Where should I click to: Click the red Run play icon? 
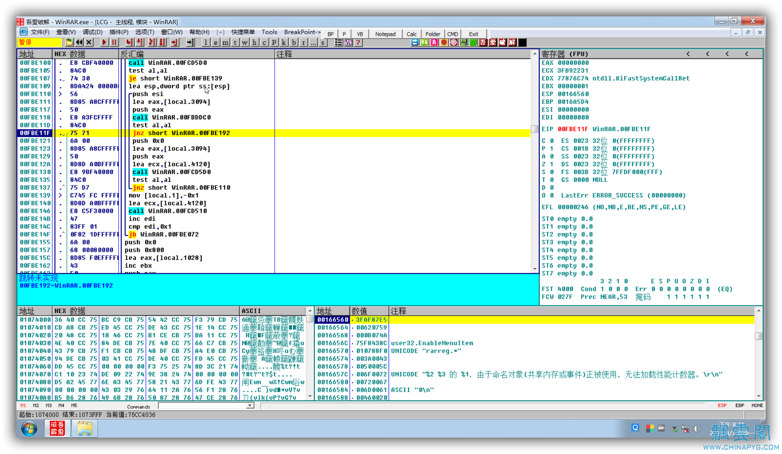[104, 42]
